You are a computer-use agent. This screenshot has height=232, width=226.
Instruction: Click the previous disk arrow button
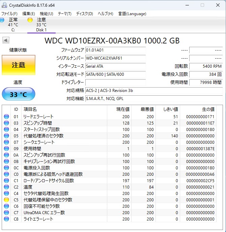click(x=6, y=40)
